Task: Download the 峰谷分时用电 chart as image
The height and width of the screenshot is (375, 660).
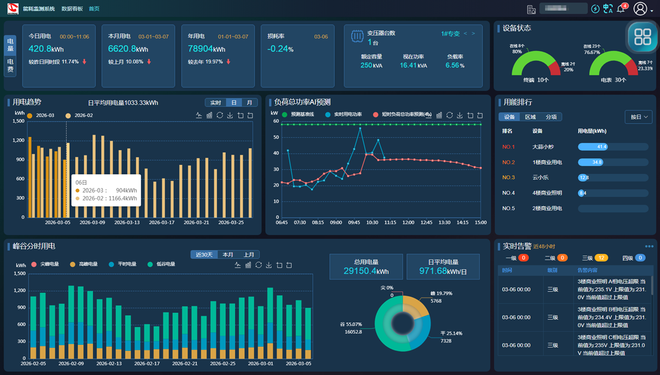Action: tap(269, 265)
